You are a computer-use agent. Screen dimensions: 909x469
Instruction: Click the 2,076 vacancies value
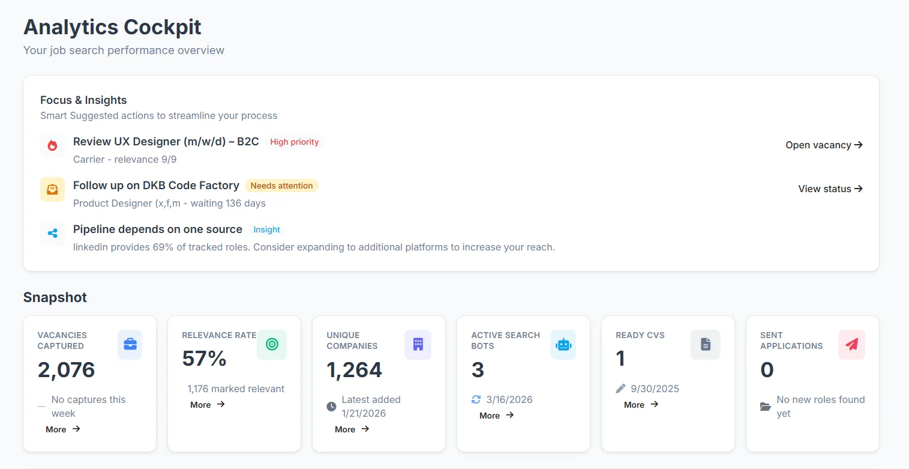[x=66, y=370]
